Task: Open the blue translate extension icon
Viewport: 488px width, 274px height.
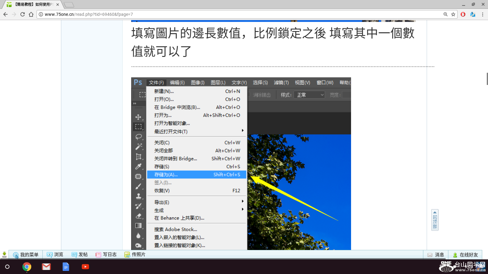Action: coord(473,14)
